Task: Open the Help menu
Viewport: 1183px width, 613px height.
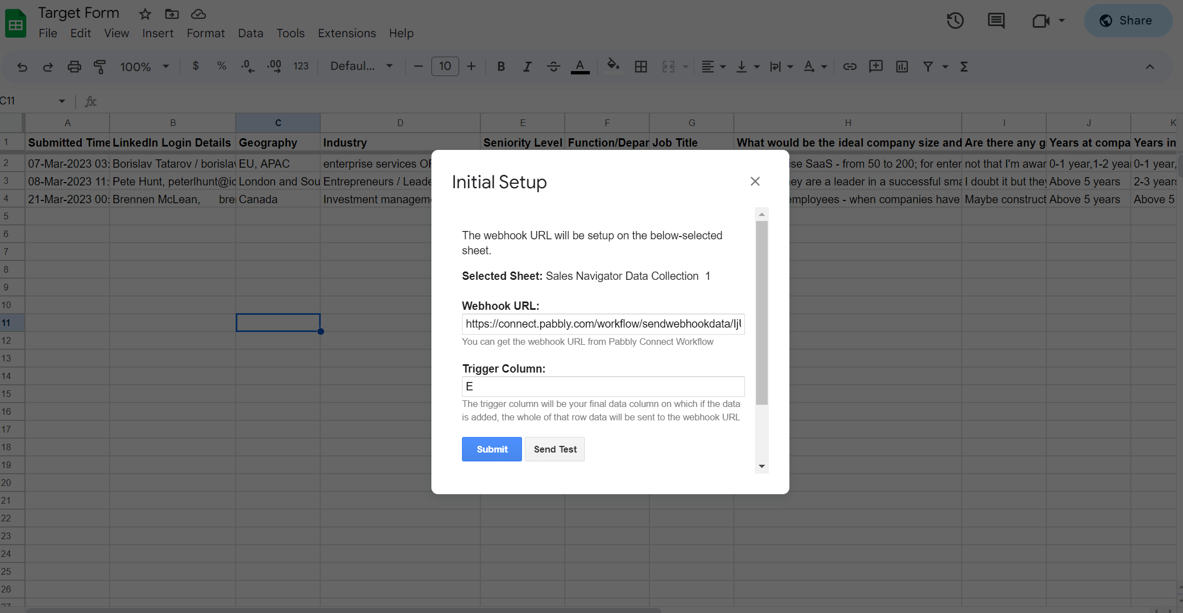Action: [x=401, y=33]
